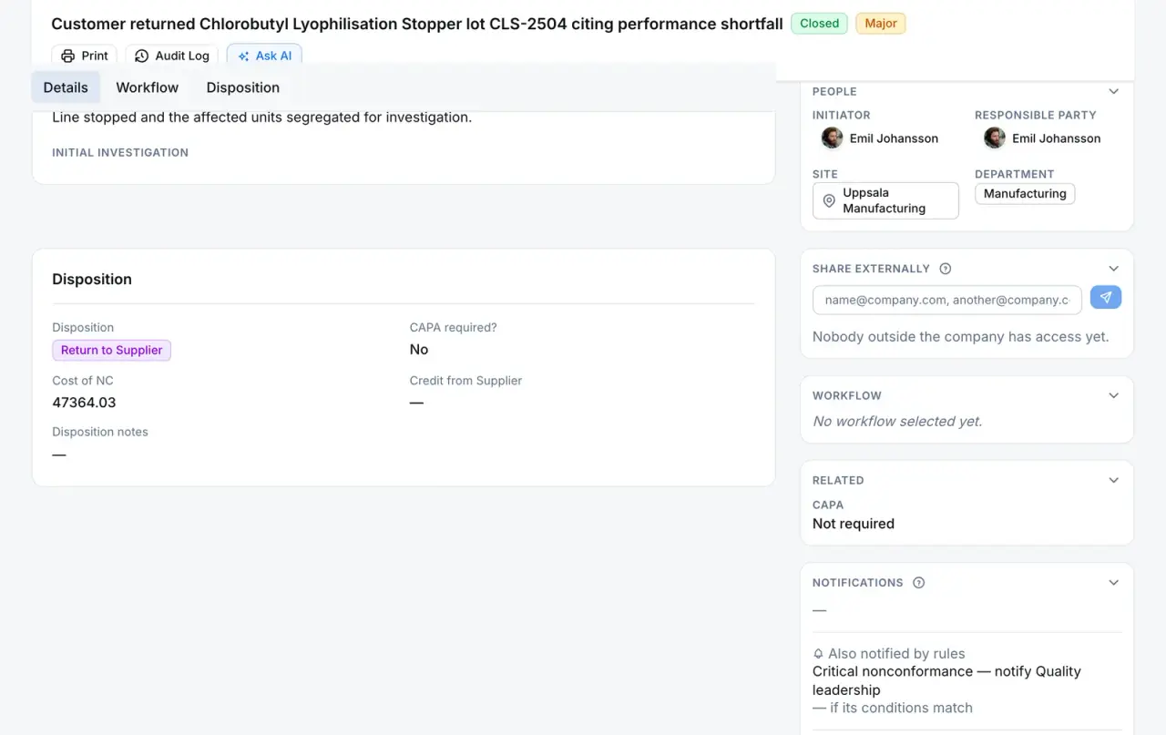
Task: Click the help icon beside Notifications
Action: pyautogui.click(x=918, y=583)
